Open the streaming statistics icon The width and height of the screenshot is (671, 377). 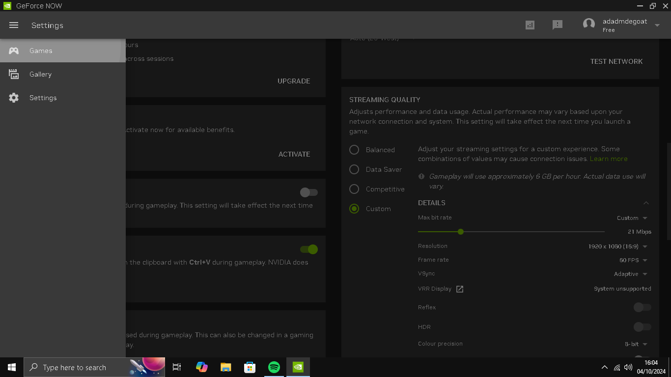pos(530,25)
